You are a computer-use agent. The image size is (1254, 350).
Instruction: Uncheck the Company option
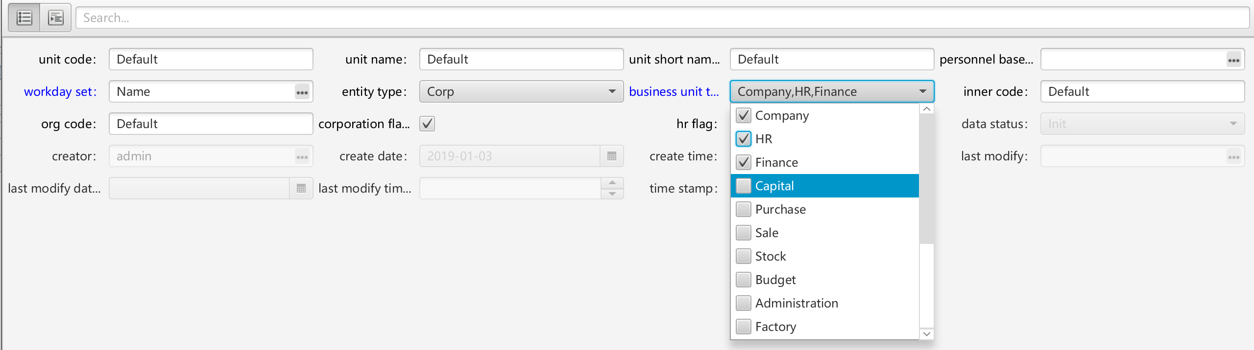point(744,115)
